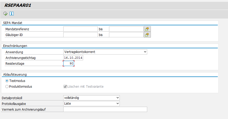Open the program information icon
Image resolution: width=228 pixels, height=119 pixels.
pos(12,14)
